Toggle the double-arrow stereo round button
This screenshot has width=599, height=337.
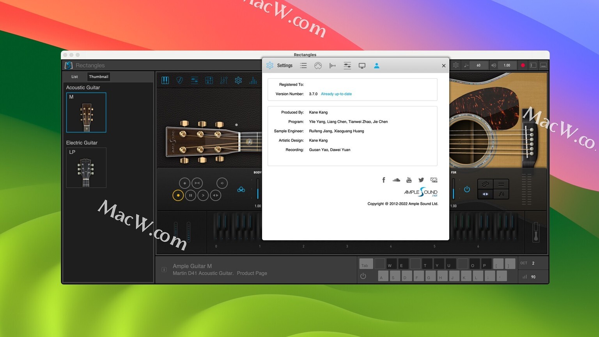[x=216, y=195]
